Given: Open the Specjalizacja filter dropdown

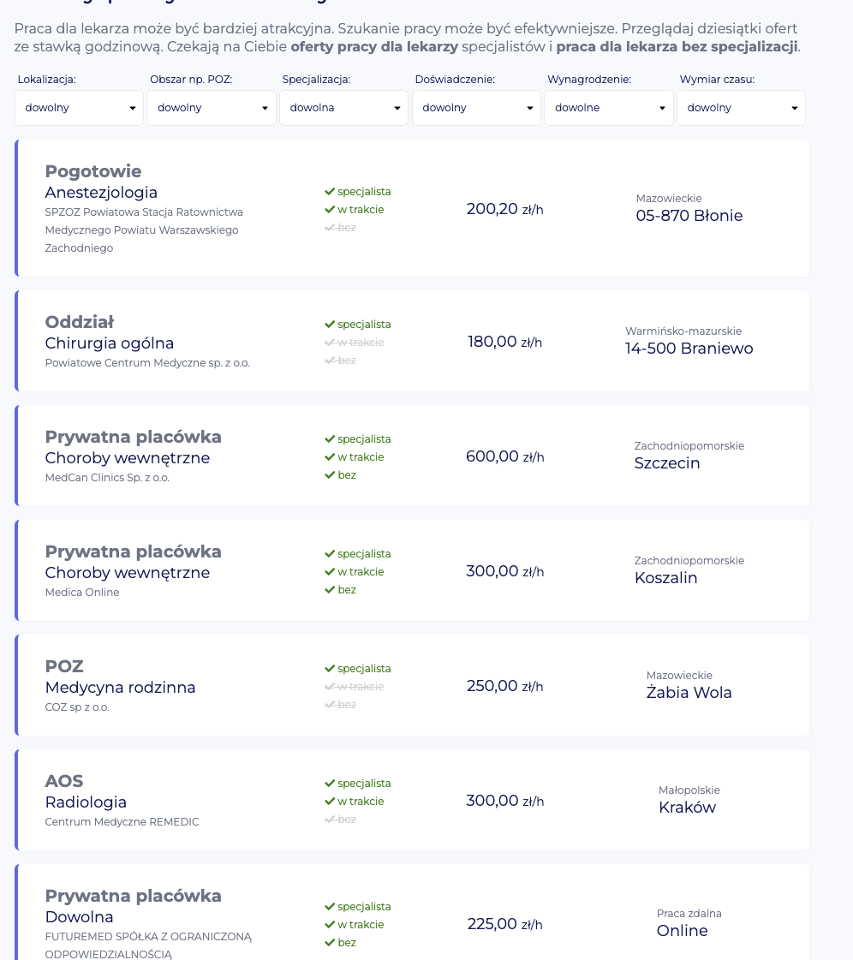Looking at the screenshot, I should (343, 108).
